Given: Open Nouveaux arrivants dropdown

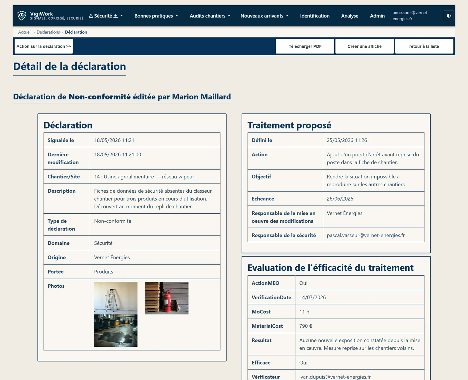Looking at the screenshot, I should point(264,16).
